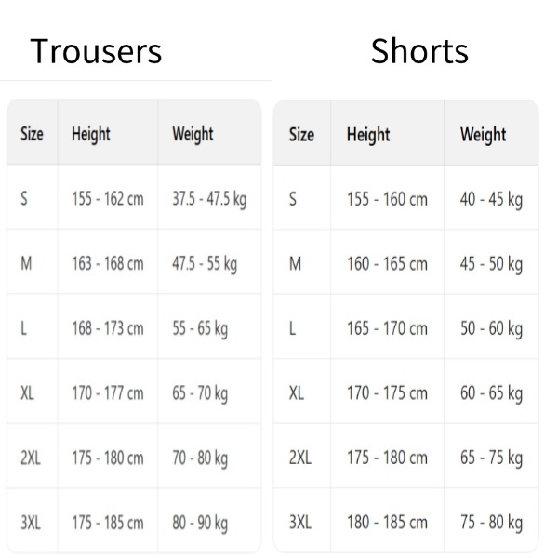Choose the 50 - 60 kg weight cell

tap(491, 328)
